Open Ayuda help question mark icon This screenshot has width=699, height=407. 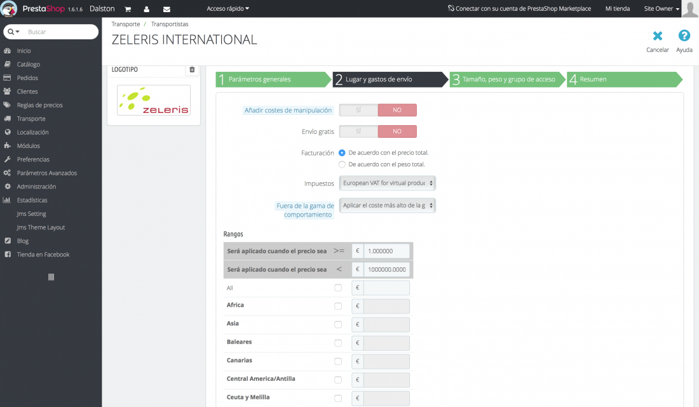[x=684, y=36]
